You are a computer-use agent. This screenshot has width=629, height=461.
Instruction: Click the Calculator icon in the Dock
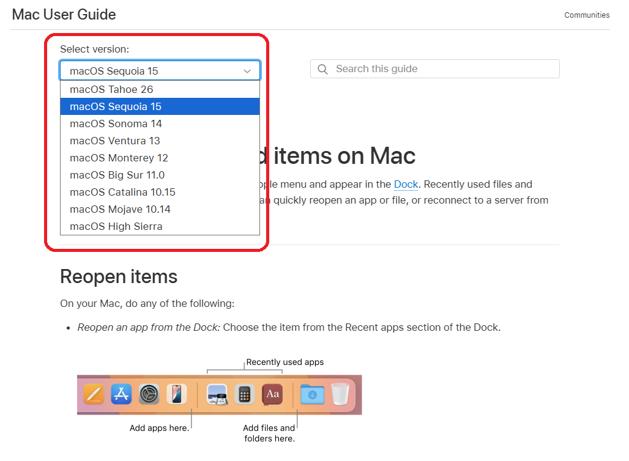click(x=245, y=394)
